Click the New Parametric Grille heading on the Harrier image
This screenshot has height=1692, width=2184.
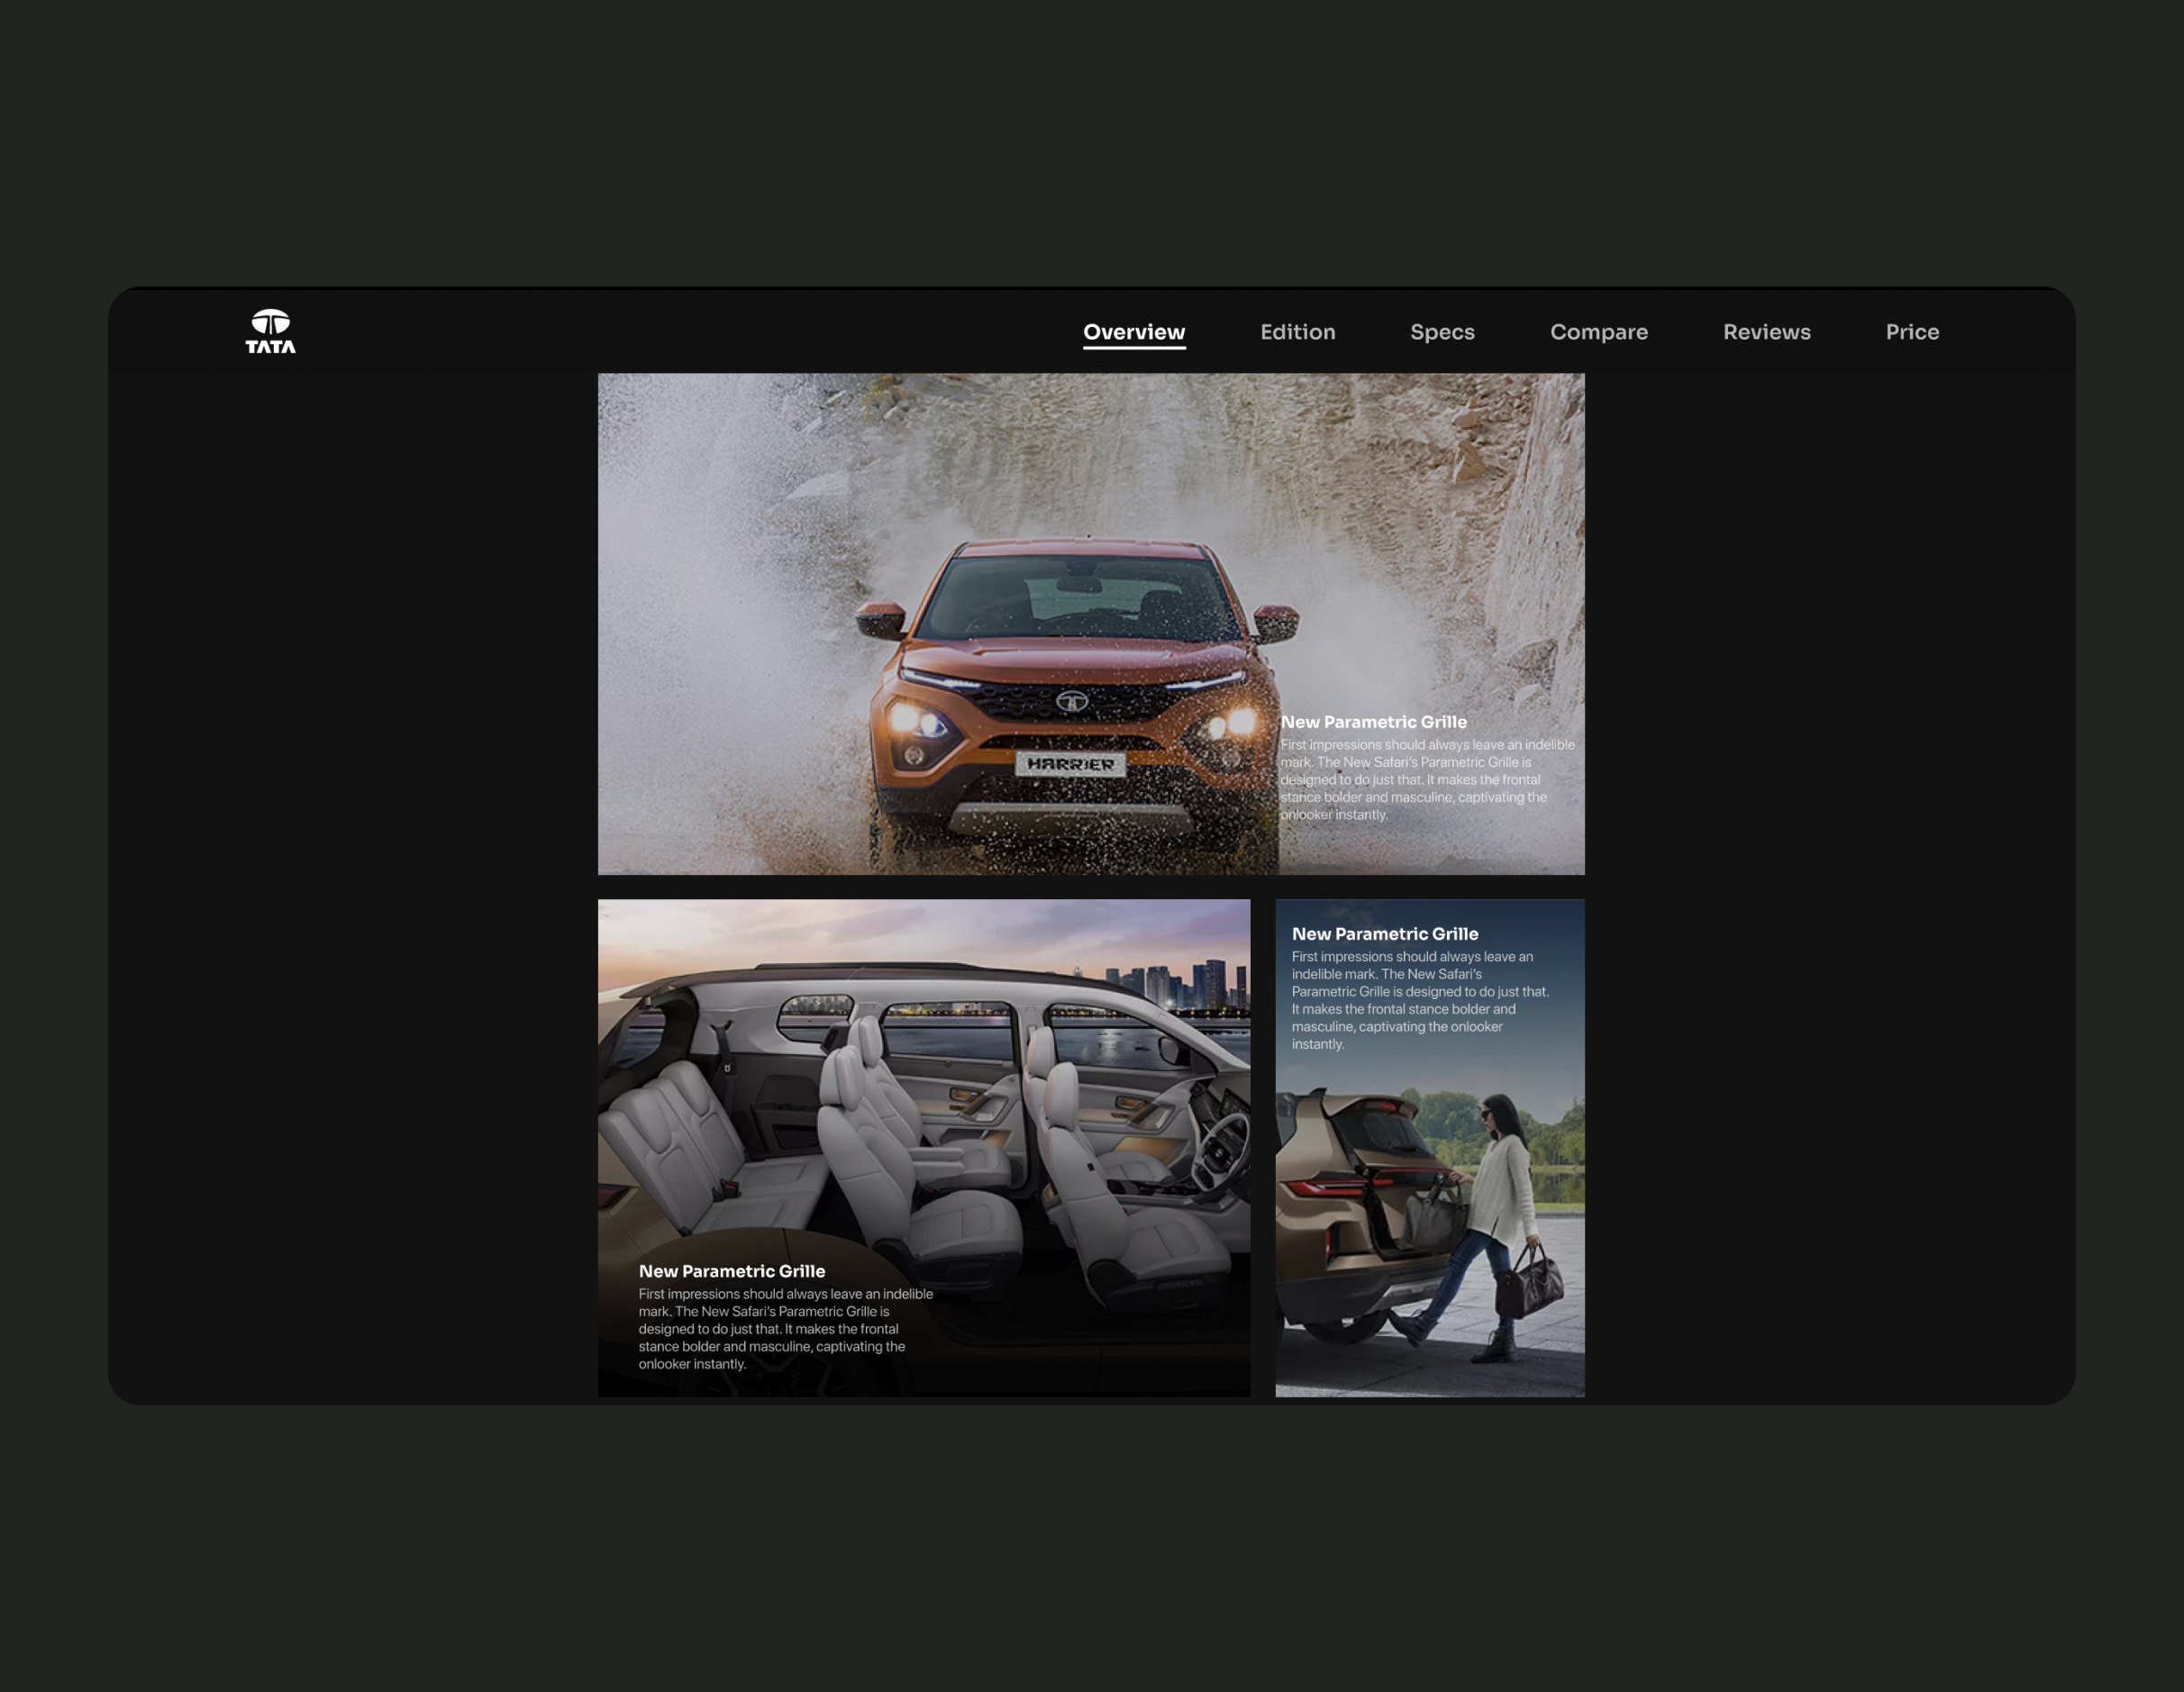[x=1374, y=722]
